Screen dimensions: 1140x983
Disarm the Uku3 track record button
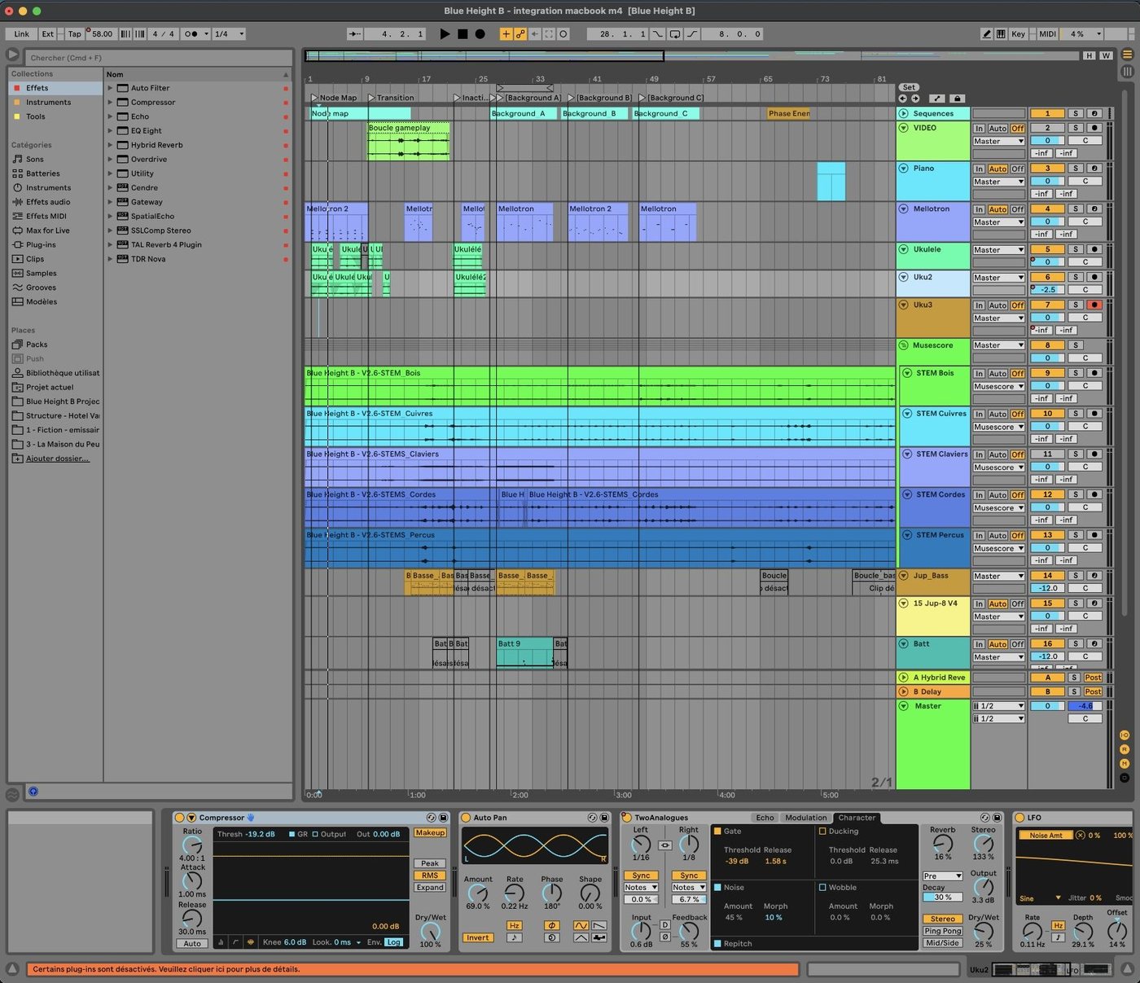tap(1094, 305)
